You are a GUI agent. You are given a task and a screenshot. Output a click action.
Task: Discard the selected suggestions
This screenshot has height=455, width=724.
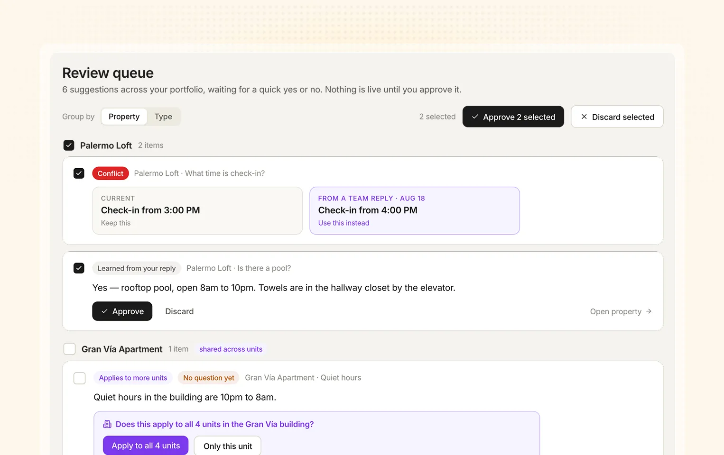point(617,117)
